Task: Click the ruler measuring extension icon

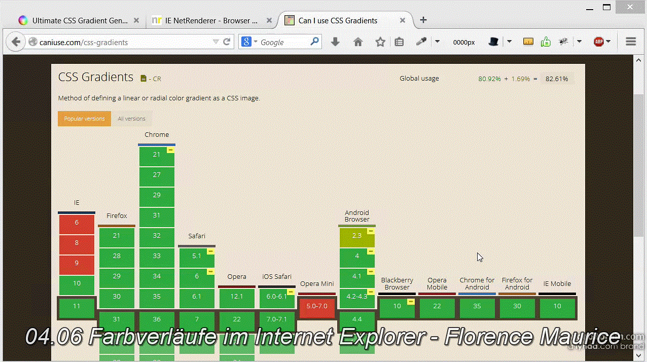Action: [x=528, y=42]
